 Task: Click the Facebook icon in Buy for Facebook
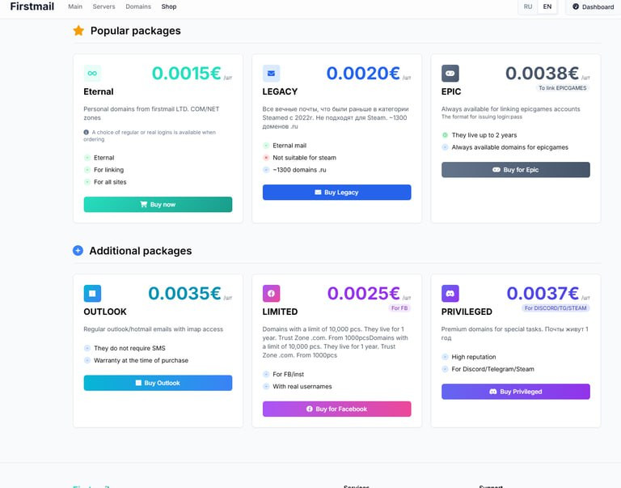(310, 409)
